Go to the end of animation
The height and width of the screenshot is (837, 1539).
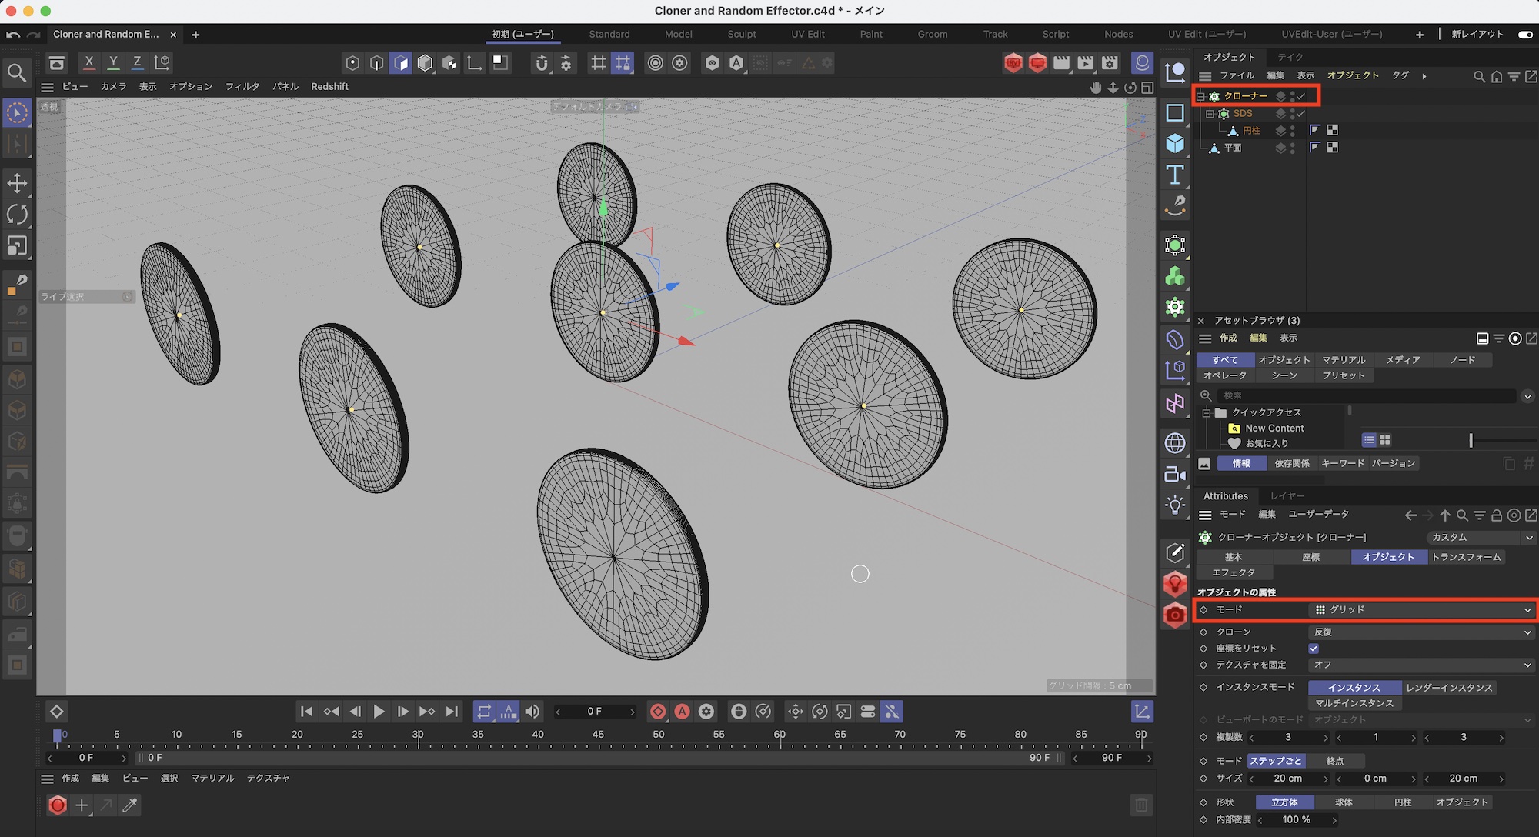(452, 712)
